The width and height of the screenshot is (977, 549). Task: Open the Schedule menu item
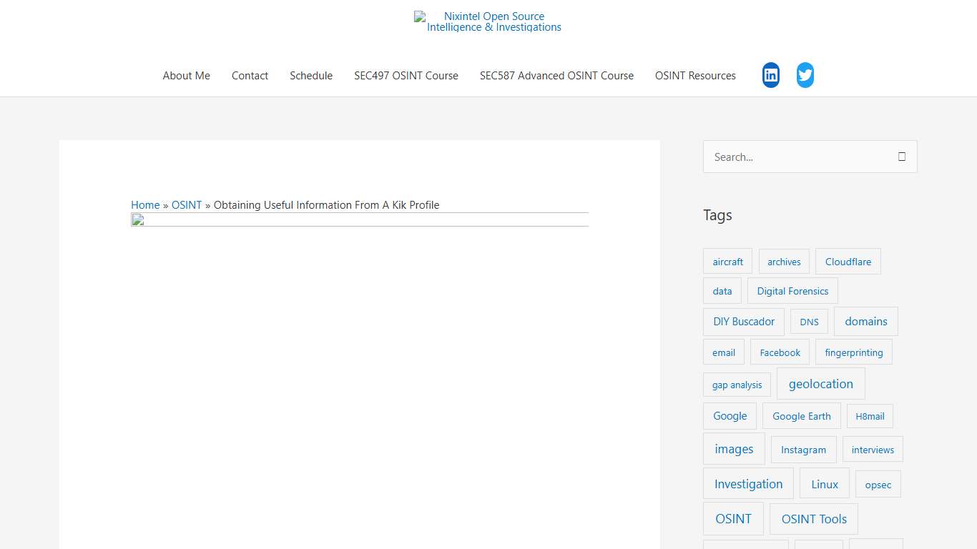pyautogui.click(x=311, y=75)
